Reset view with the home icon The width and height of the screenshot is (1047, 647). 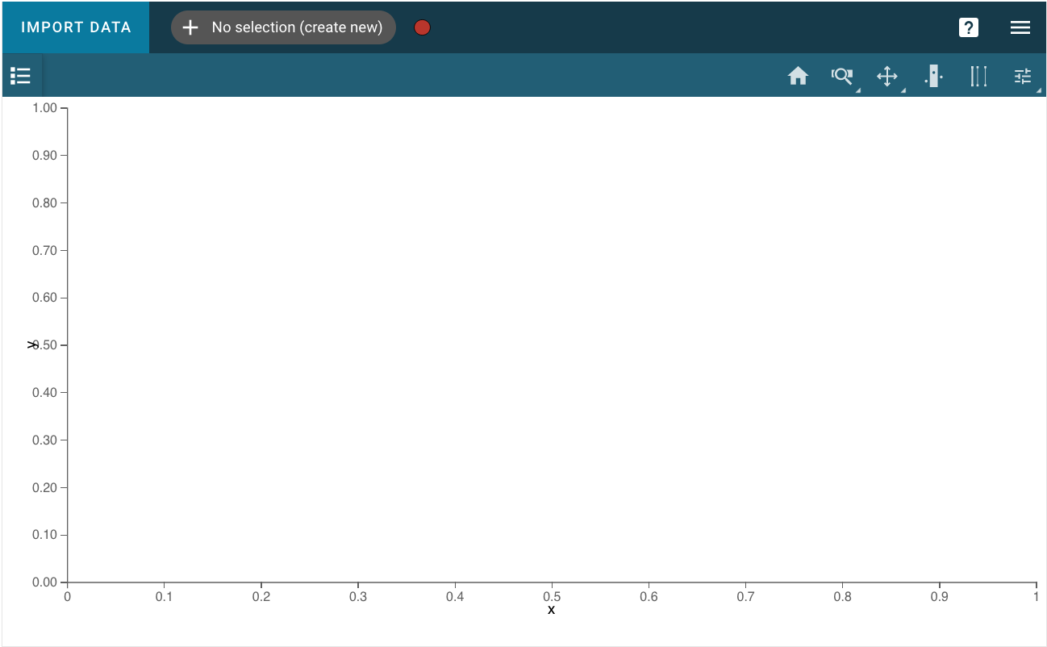coord(798,77)
